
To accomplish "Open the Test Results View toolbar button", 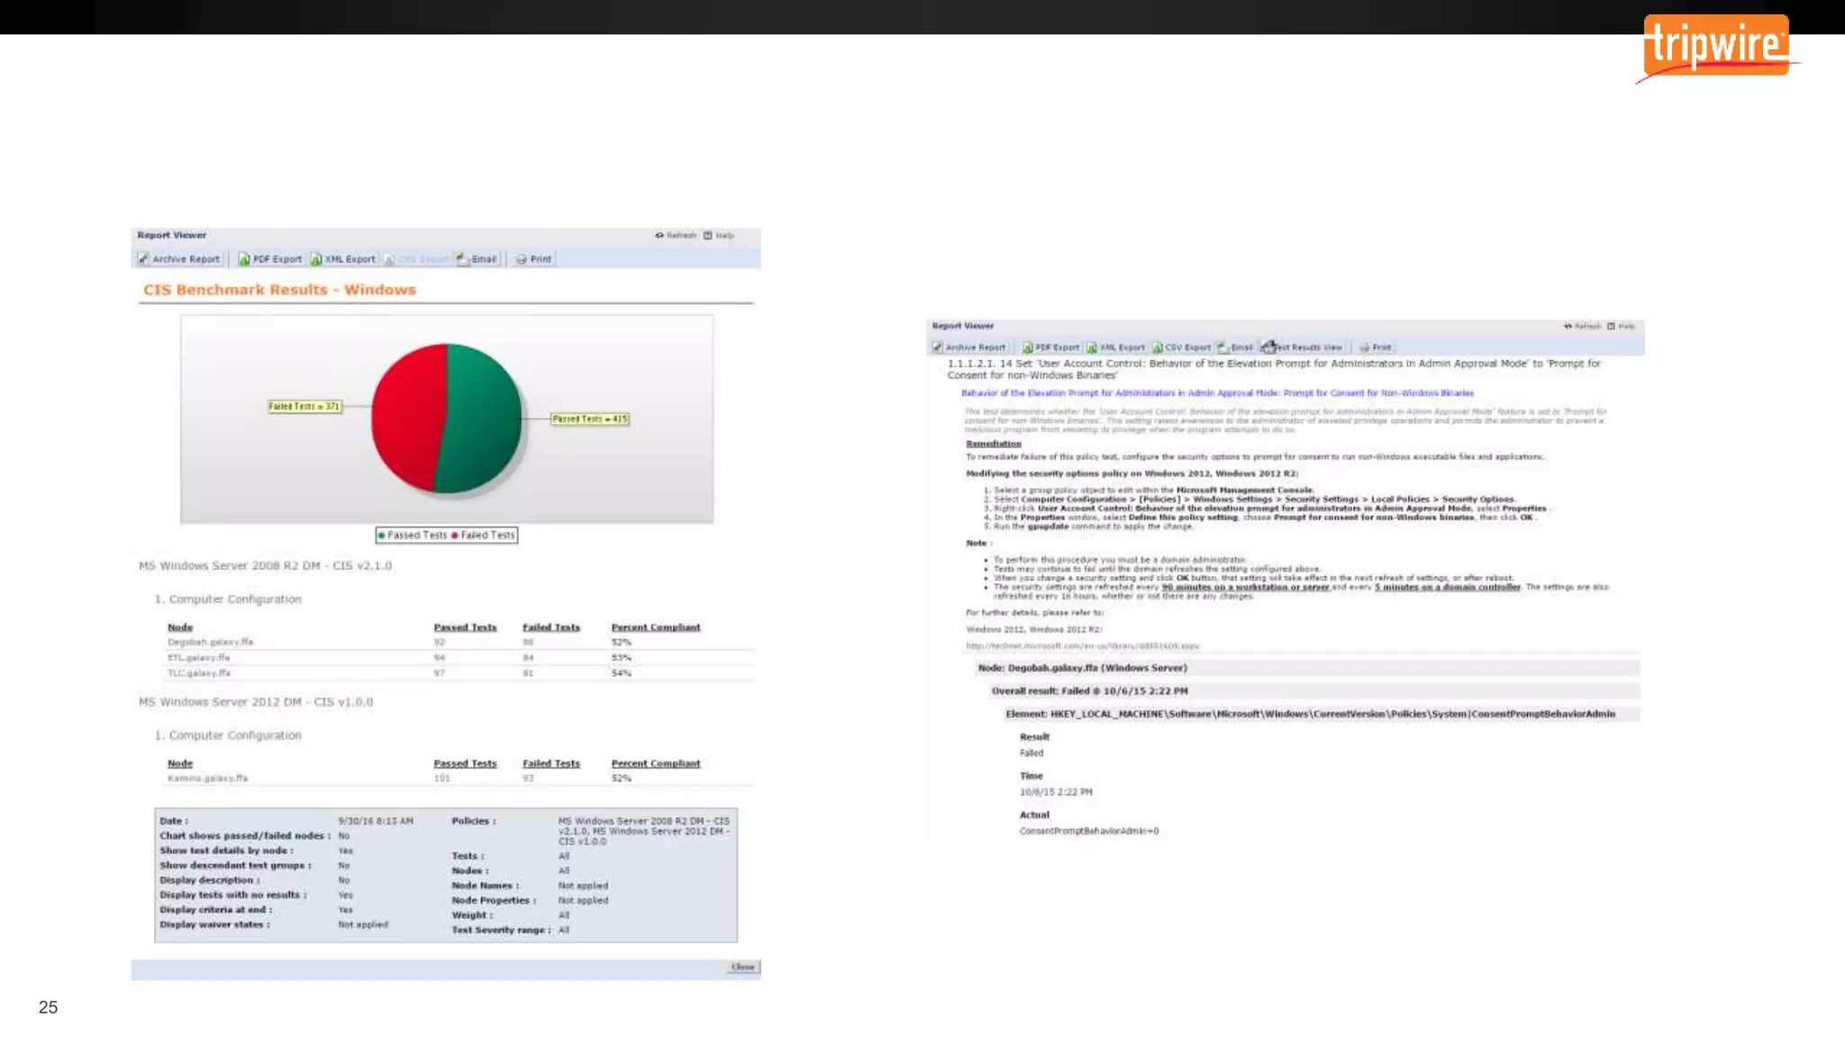I will coord(1303,347).
